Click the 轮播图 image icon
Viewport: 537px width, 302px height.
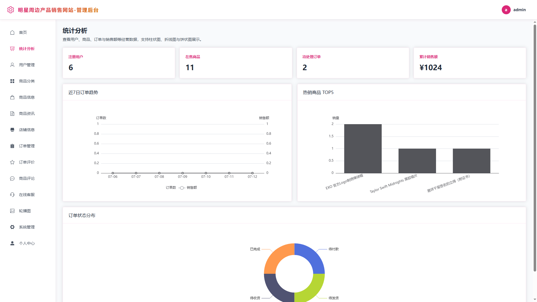pos(12,211)
